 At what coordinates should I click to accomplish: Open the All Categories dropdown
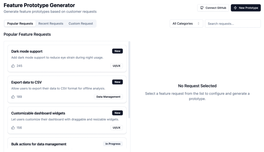[186, 24]
